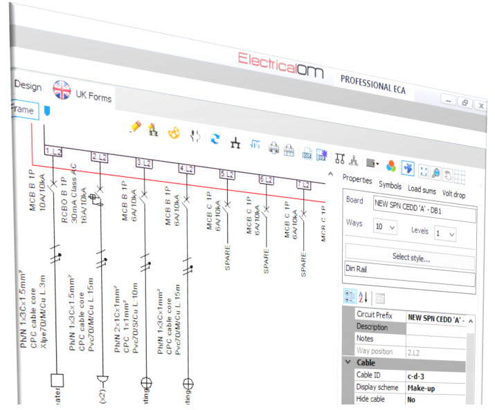Click the Way position value 2.L2
This screenshot has width=495, height=410.
click(436, 353)
